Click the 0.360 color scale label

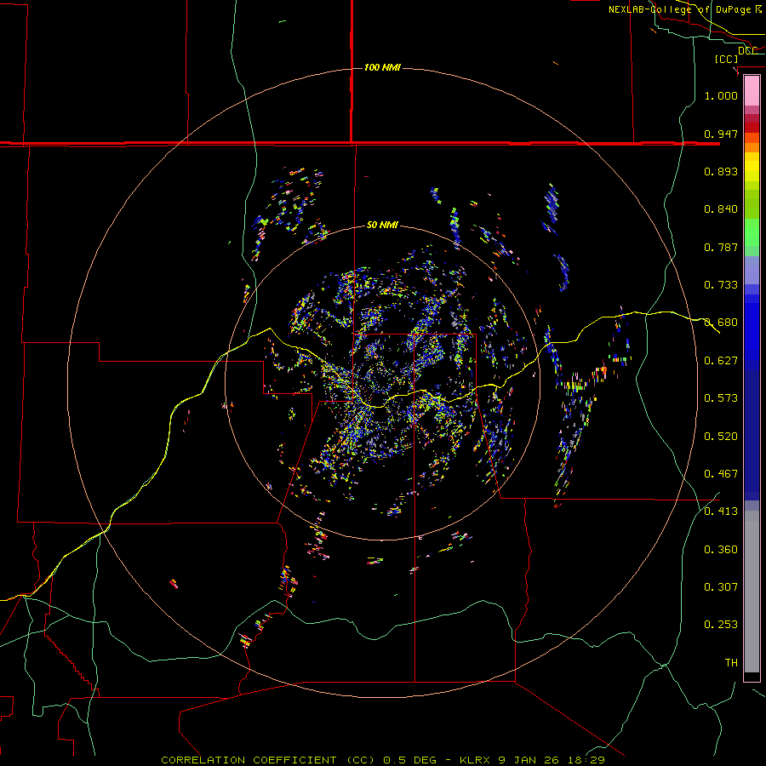pyautogui.click(x=721, y=550)
